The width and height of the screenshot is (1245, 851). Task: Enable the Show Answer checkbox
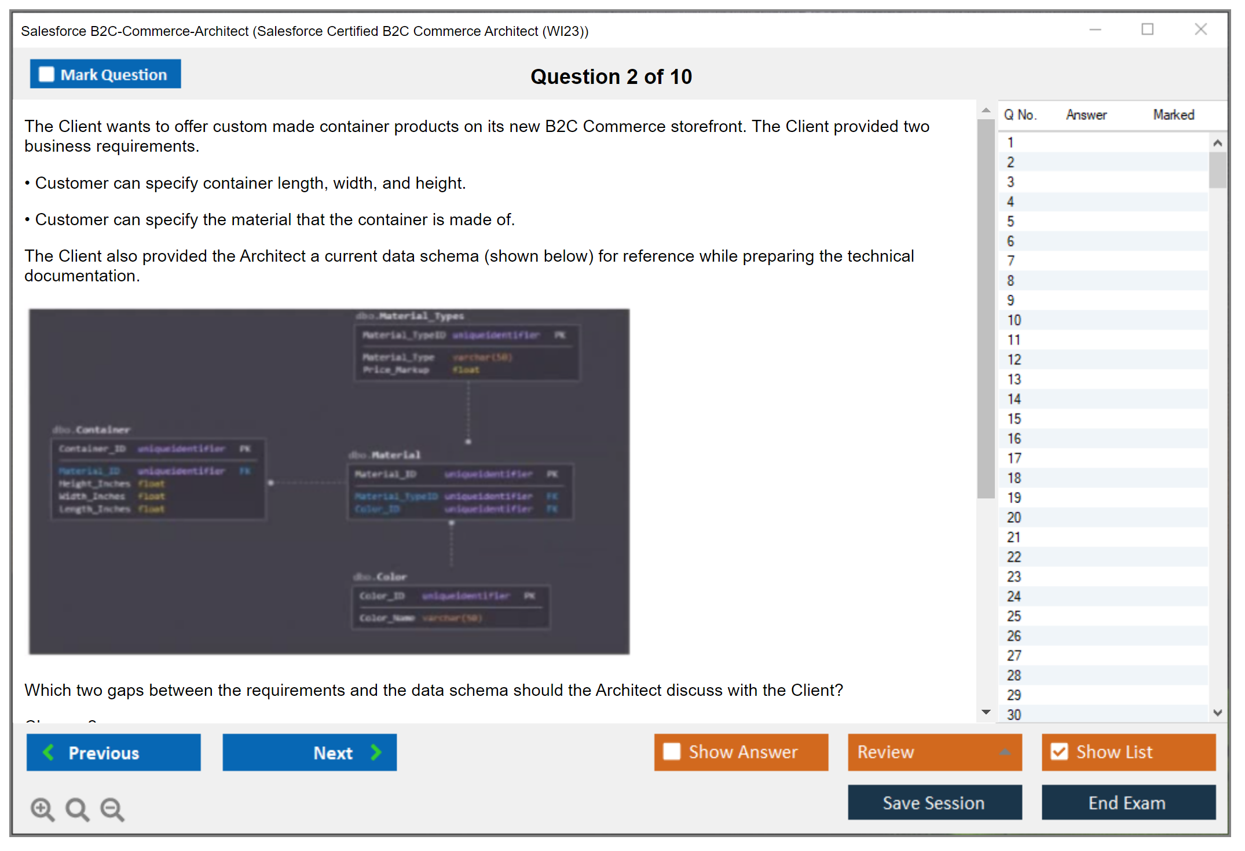tap(672, 752)
